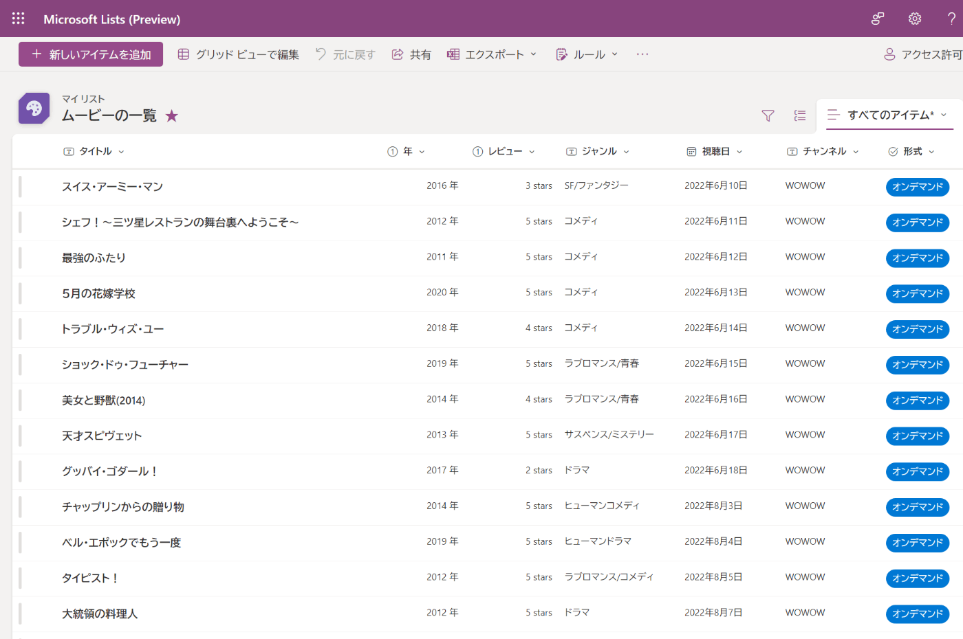
Task: Open the 視聴日 column header menu
Action: (x=715, y=151)
